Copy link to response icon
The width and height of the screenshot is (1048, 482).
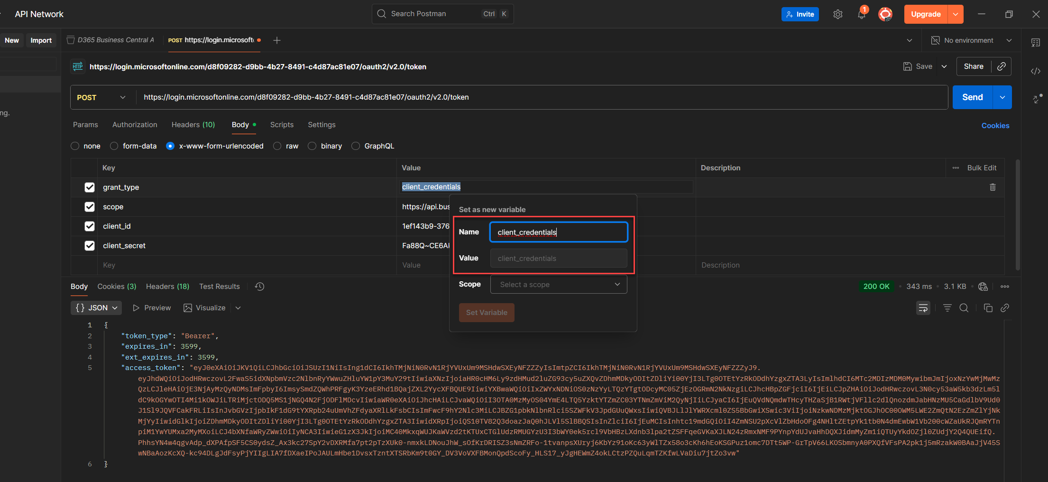tap(1004, 308)
